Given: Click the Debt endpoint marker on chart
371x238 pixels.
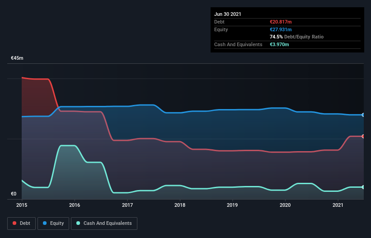Looking at the screenshot, I should (363, 136).
